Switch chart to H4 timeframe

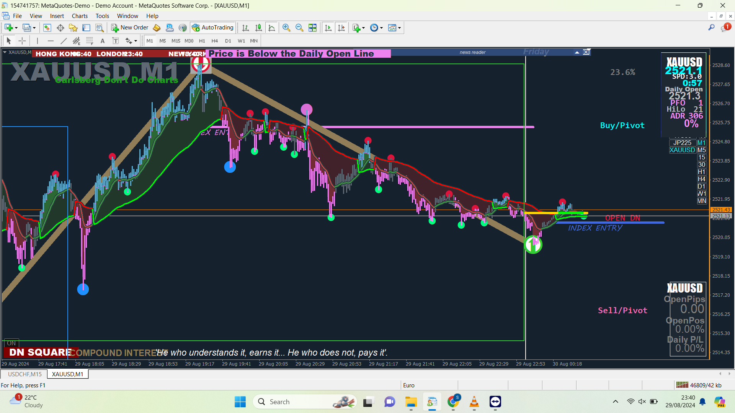click(x=215, y=41)
